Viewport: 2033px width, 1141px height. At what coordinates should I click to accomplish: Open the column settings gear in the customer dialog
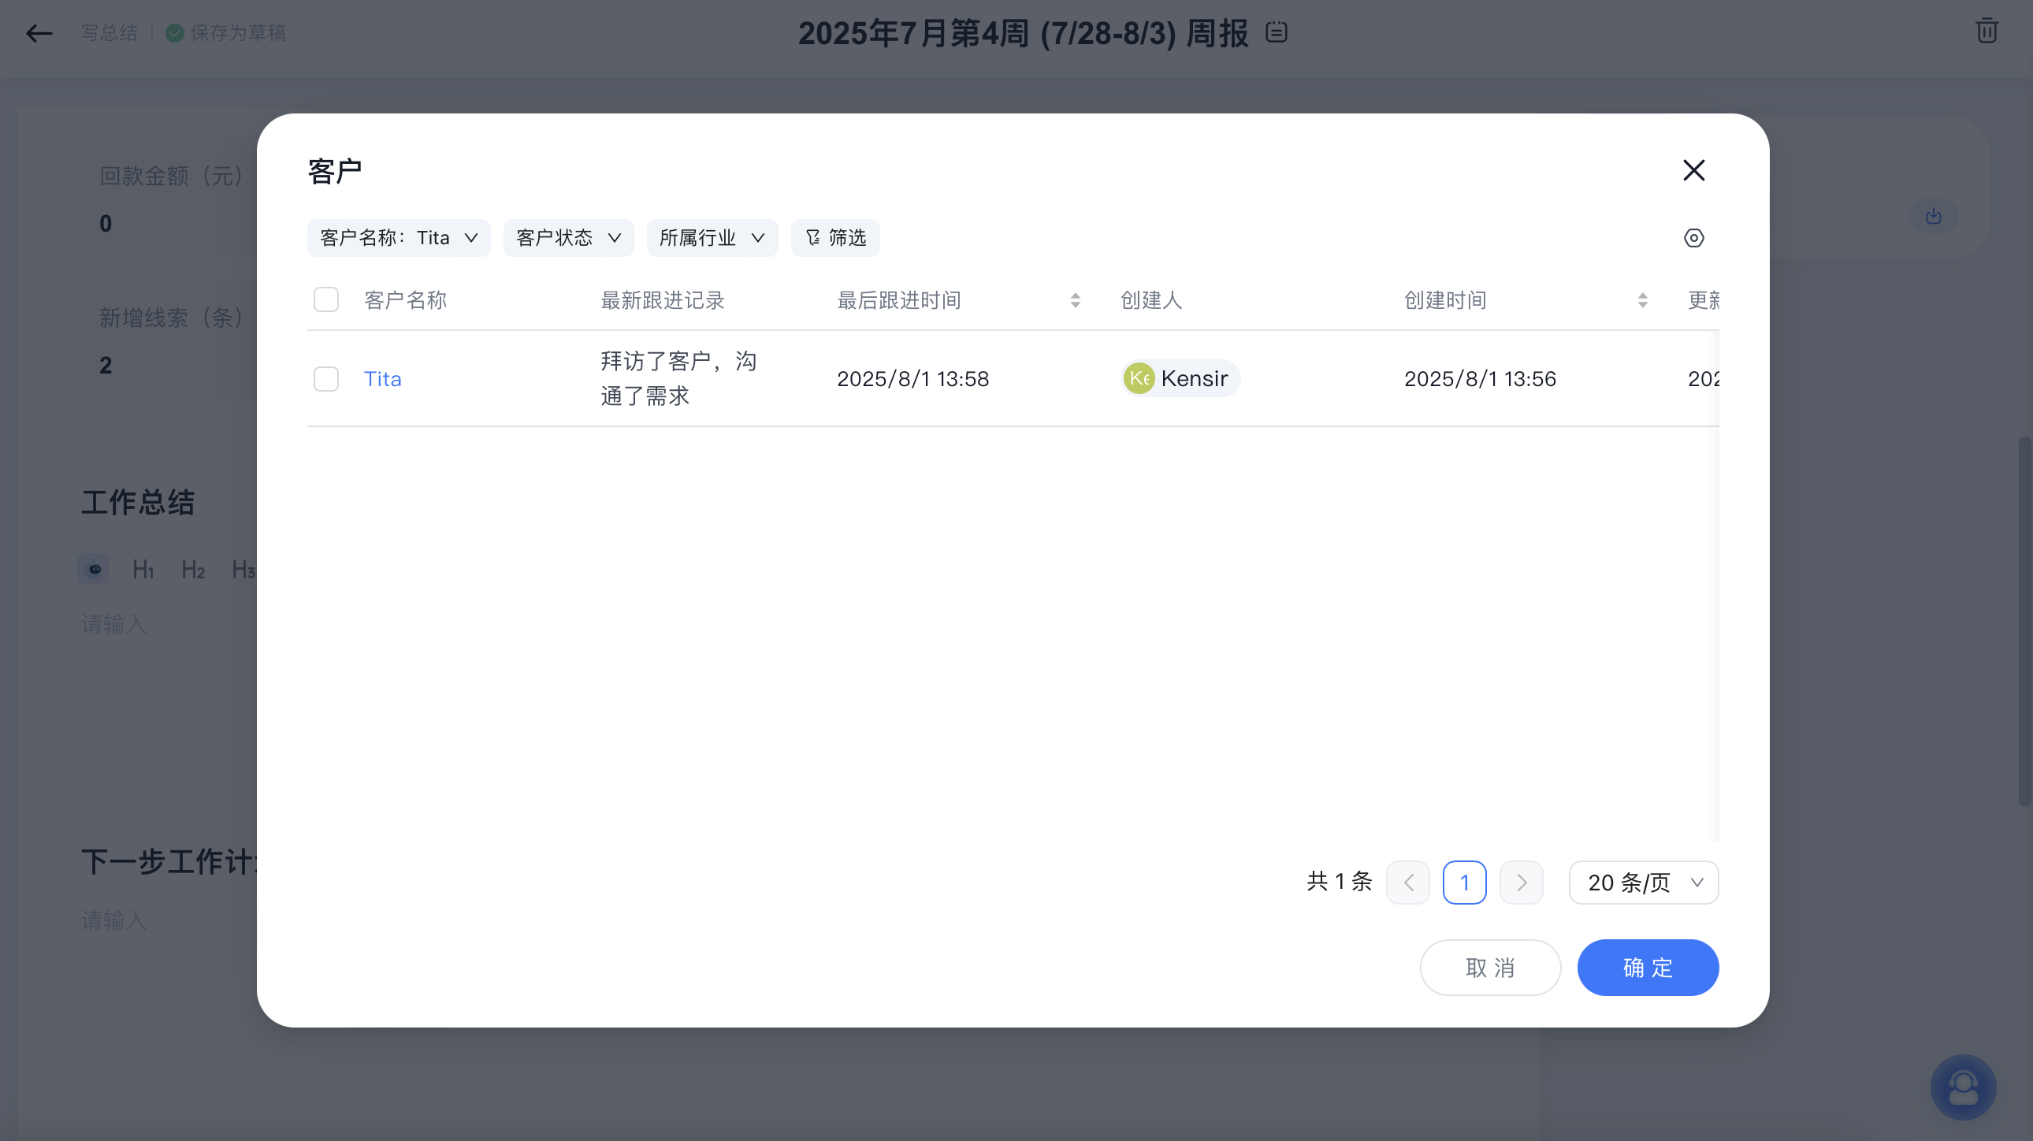pos(1693,237)
